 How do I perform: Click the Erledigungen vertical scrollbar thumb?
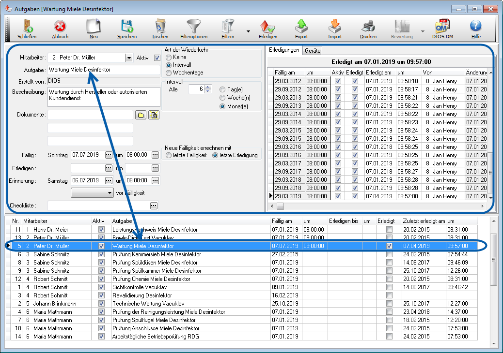click(x=490, y=172)
